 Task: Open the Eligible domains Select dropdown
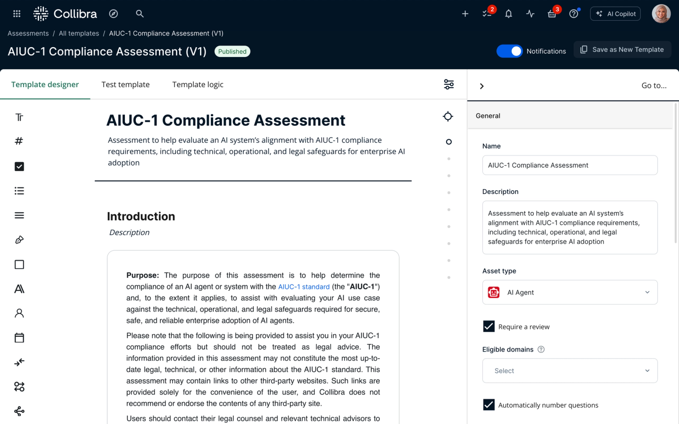click(570, 371)
